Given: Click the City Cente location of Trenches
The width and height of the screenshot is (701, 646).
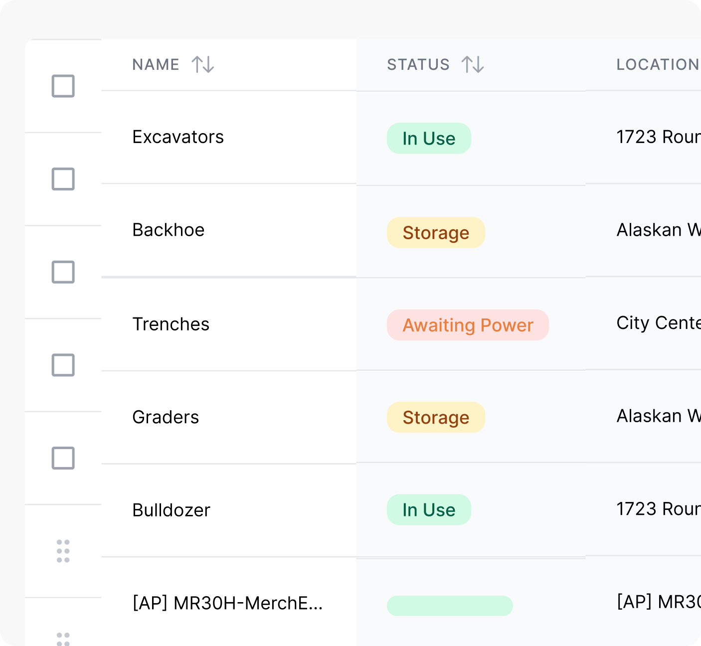Looking at the screenshot, I should pos(659,323).
